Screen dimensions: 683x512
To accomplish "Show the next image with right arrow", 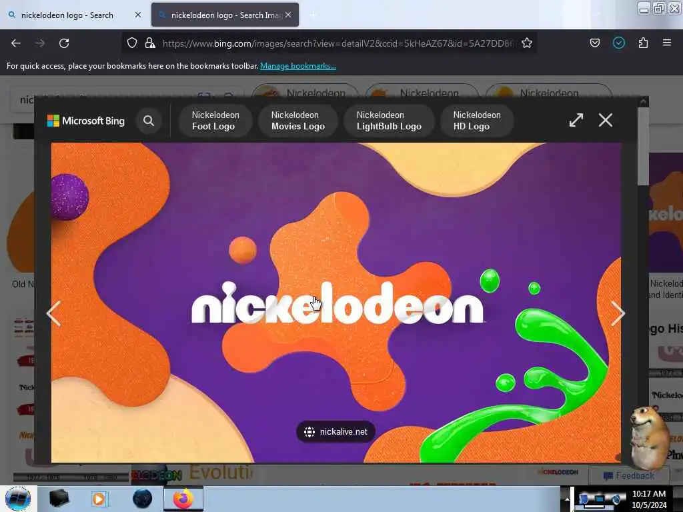I will tap(618, 313).
